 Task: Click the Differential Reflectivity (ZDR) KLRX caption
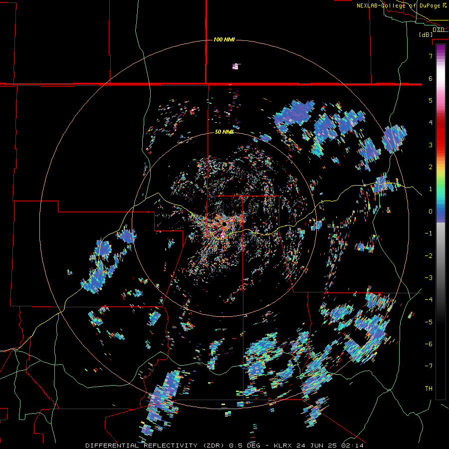(224, 446)
